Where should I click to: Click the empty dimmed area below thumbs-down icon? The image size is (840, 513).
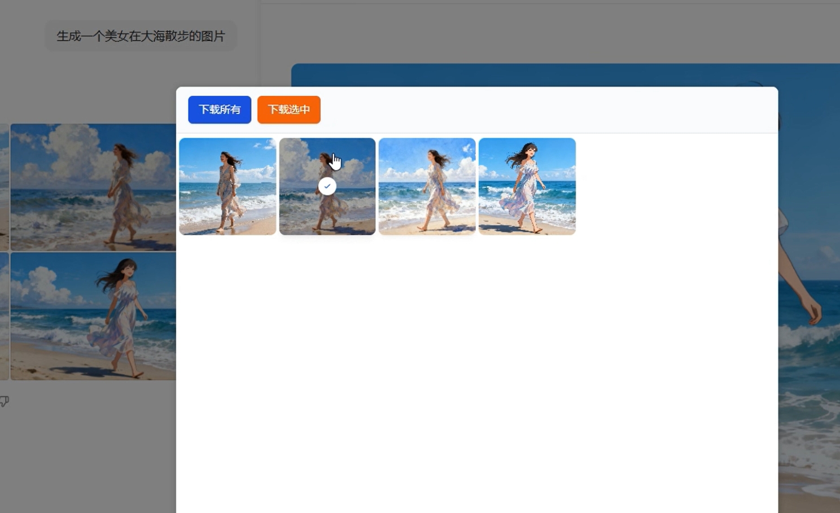[x=85, y=457]
